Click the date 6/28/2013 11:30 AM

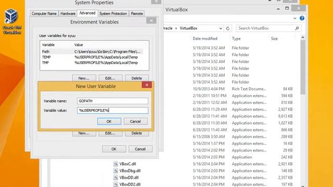click(210, 123)
